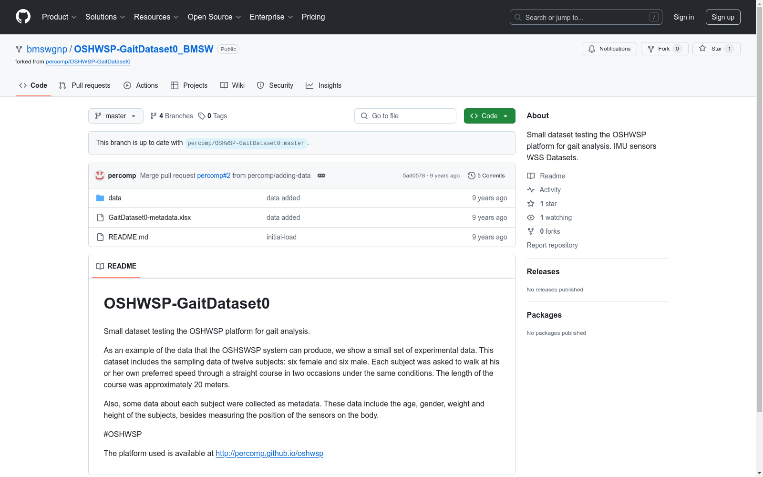Open the Projects tab
This screenshot has width=763, height=477.
[x=189, y=85]
